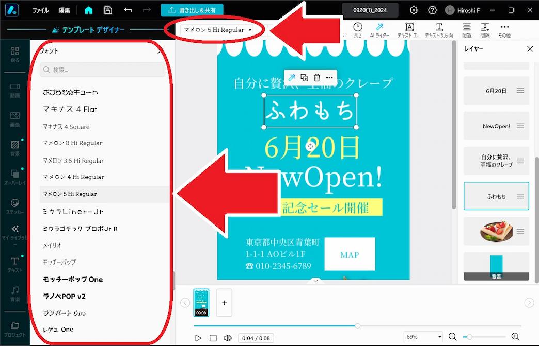
Task: Open settings gear in the title bar
Action: [x=414, y=10]
